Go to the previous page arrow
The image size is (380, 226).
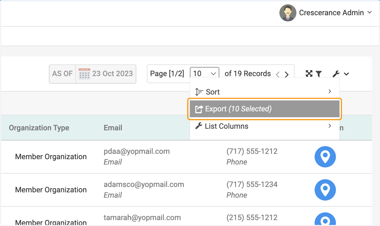(x=278, y=74)
